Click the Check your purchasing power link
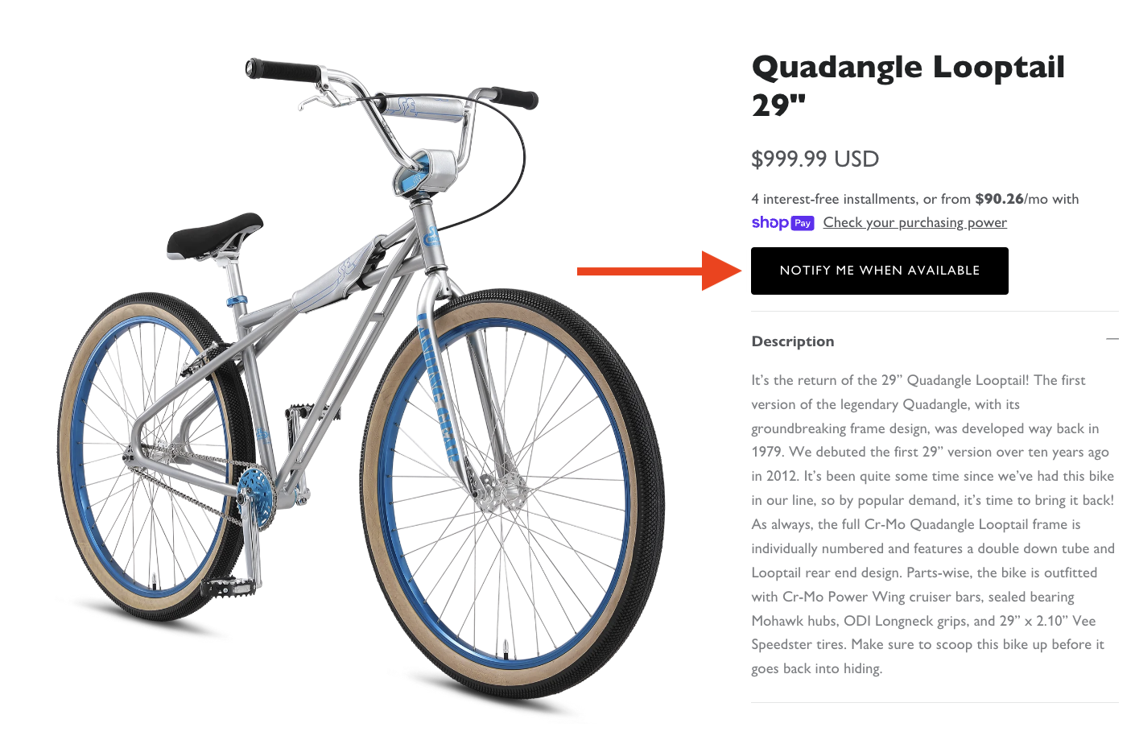1135x736 pixels. point(914,222)
